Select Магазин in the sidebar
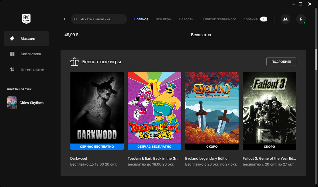This screenshot has height=187, width=318. 26,39
